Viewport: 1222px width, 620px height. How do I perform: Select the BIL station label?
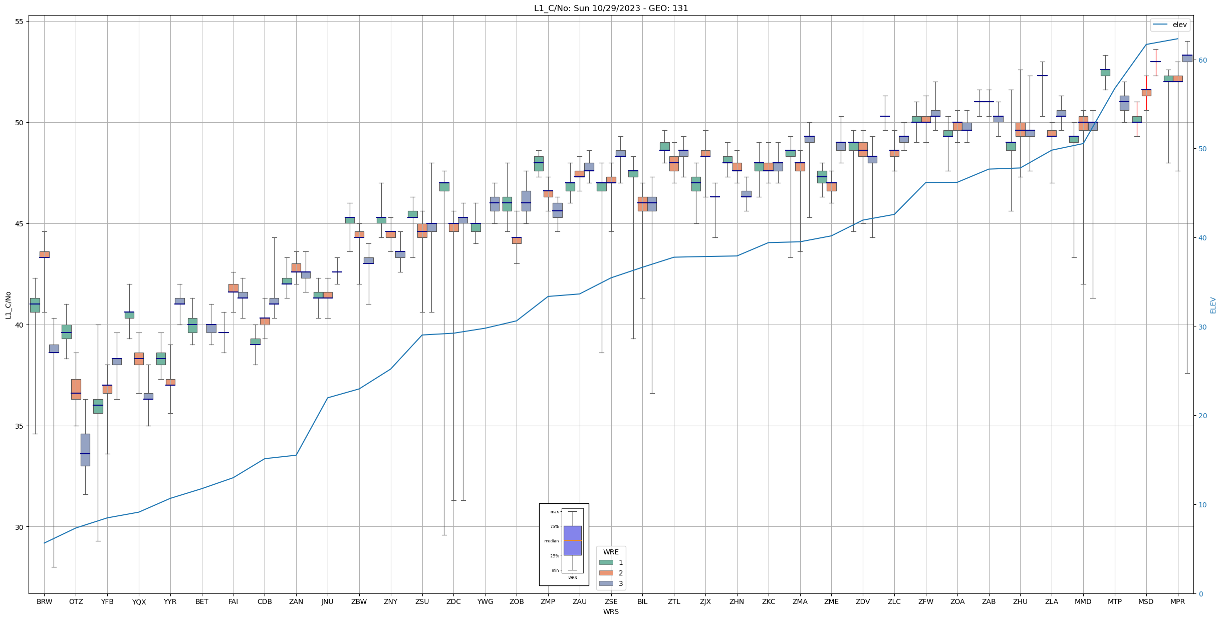tap(642, 601)
